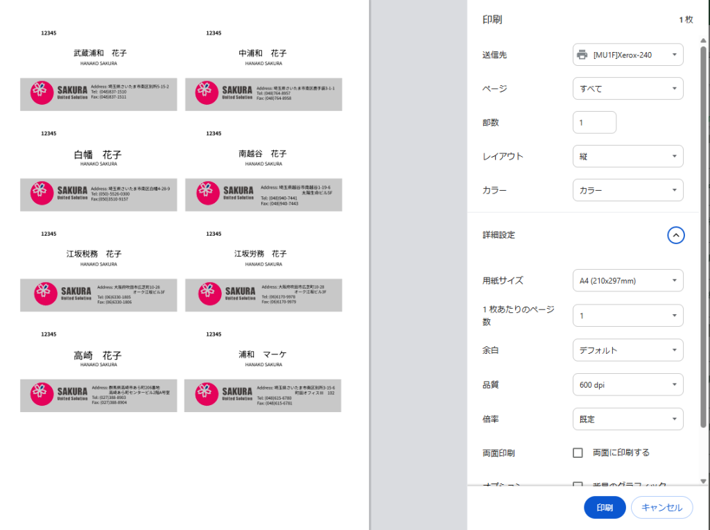The image size is (710, 530).
Task: Click the Sakura logo on the 高崎 card
Action: (41, 394)
